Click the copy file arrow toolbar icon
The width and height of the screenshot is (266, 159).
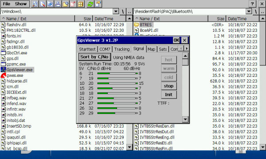point(50,4)
